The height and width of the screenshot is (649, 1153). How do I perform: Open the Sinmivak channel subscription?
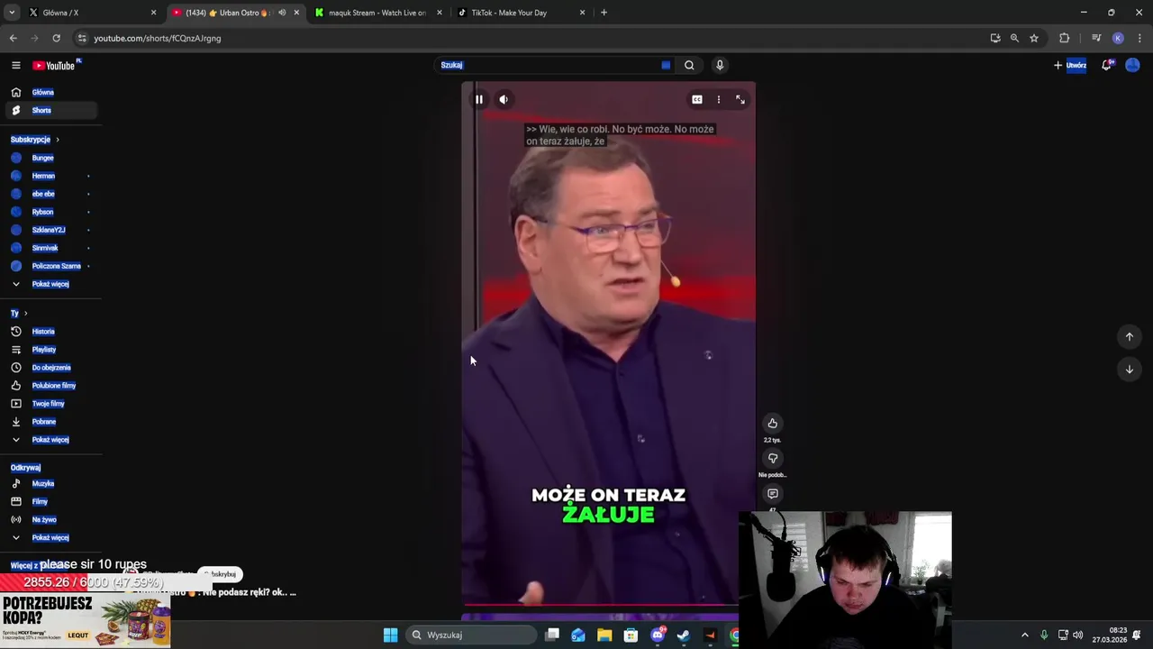pos(50,248)
